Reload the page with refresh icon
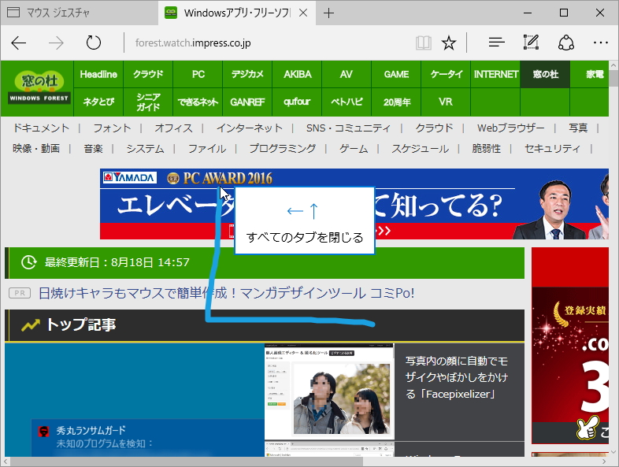Viewport: 619px width, 467px height. [94, 43]
